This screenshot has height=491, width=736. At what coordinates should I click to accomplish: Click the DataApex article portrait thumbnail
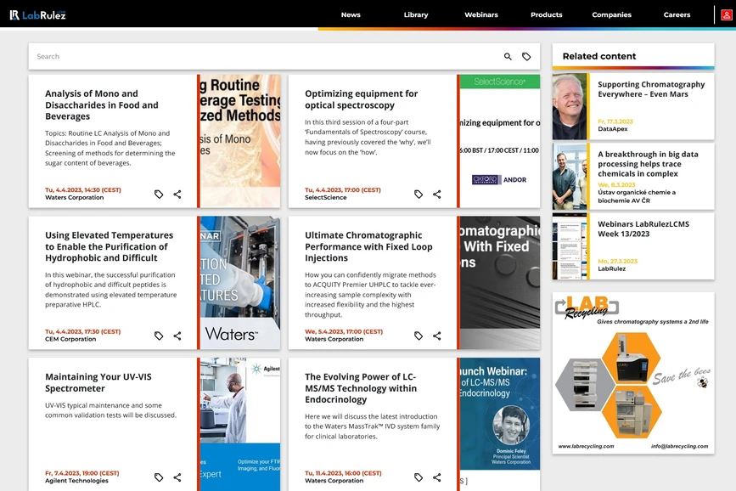tap(570, 106)
